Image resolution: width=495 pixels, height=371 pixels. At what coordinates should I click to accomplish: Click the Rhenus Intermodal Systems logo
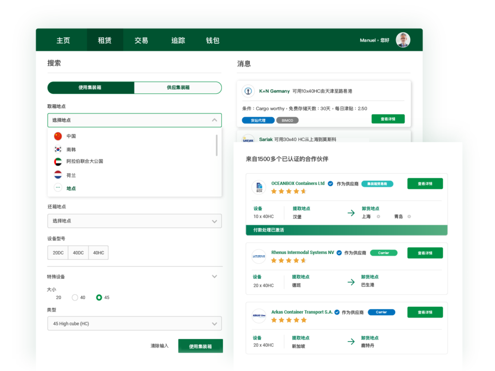tap(259, 256)
